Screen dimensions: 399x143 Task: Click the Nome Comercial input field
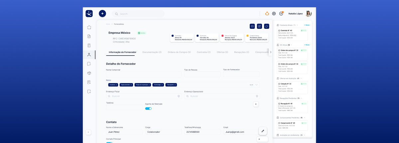pyautogui.click(x=144, y=74)
